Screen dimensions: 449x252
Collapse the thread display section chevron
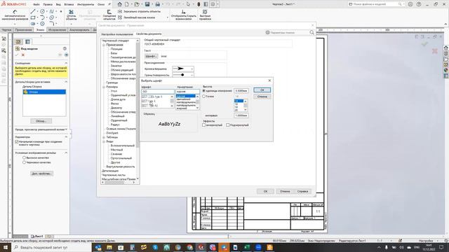[x=66, y=153]
